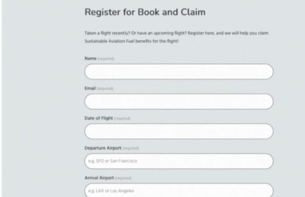Click "(required)" text beside the Email label

pyautogui.click(x=106, y=88)
